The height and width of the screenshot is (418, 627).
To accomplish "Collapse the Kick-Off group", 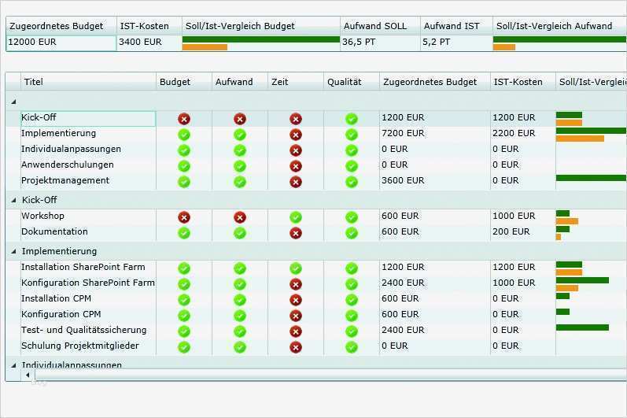I will pyautogui.click(x=13, y=200).
